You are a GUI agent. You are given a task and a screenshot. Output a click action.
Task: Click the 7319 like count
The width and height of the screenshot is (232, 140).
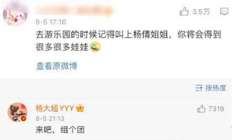pyautogui.click(x=216, y=109)
